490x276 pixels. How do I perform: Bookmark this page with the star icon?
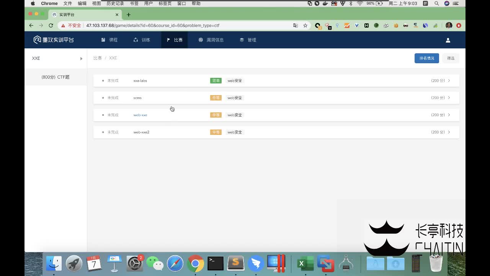[305, 25]
